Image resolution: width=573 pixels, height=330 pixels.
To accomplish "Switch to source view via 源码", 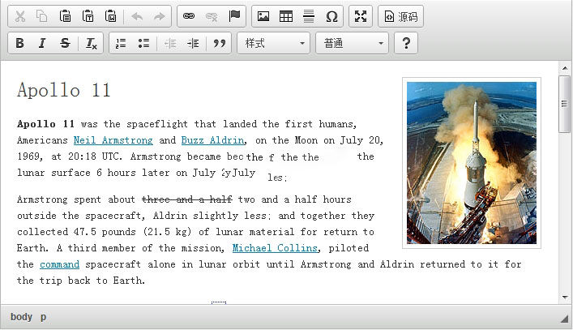I will coord(401,16).
